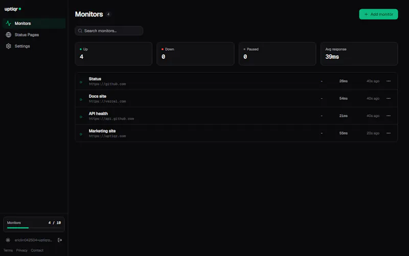Screen dimensions: 409x256
Task: Click the 39ms average response value
Action: pos(332,57)
